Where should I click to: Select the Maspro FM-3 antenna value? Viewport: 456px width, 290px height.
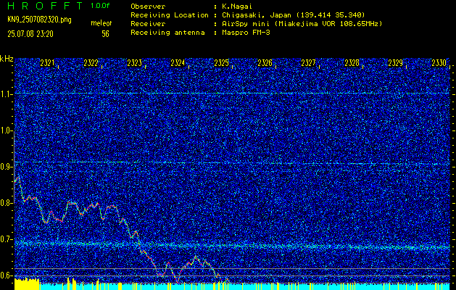[246, 33]
